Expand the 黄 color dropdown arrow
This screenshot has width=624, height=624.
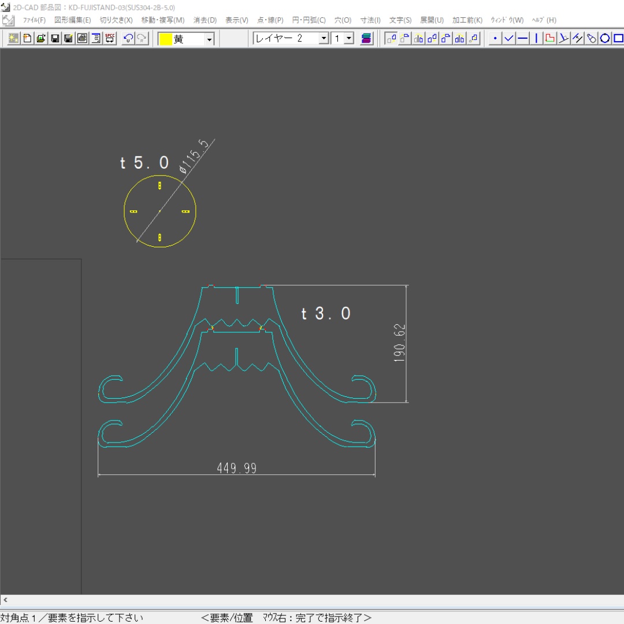click(209, 39)
